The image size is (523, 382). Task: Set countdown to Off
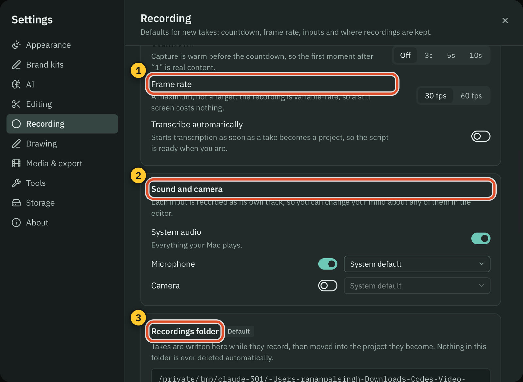tap(405, 55)
